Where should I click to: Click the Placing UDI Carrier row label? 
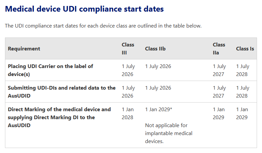(x=50, y=70)
